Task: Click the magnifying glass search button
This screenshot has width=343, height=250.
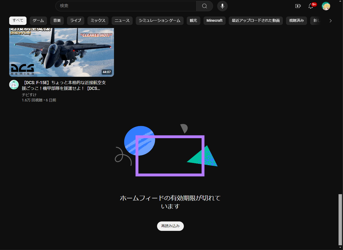Action: (204, 6)
